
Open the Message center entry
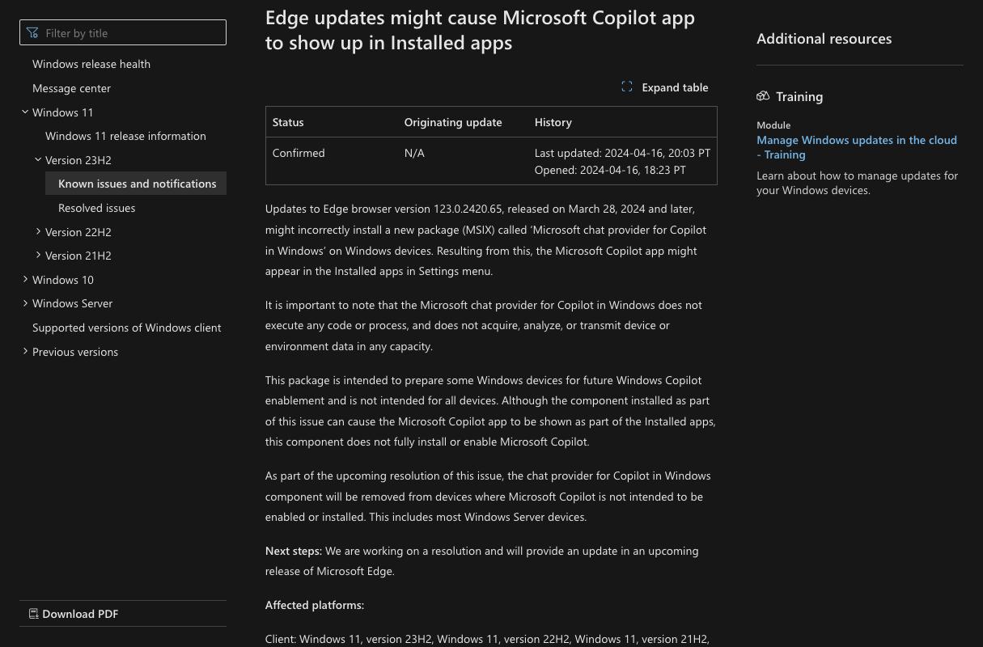(71, 88)
